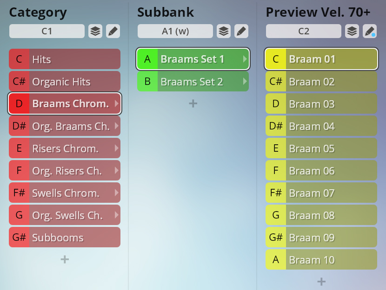Click the Subbank pencil edit icon
The image size is (386, 290).
tap(241, 31)
